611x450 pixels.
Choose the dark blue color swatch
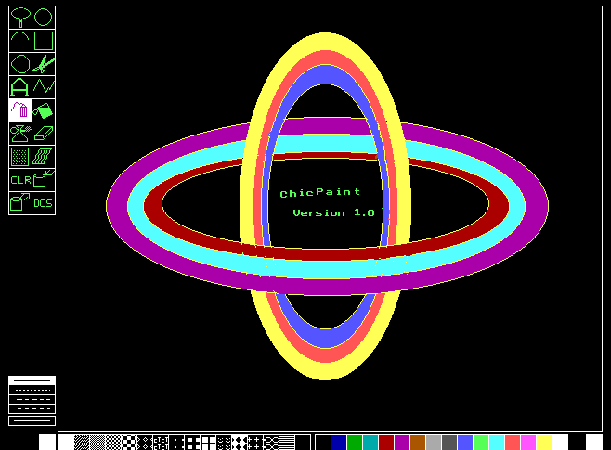(x=339, y=443)
